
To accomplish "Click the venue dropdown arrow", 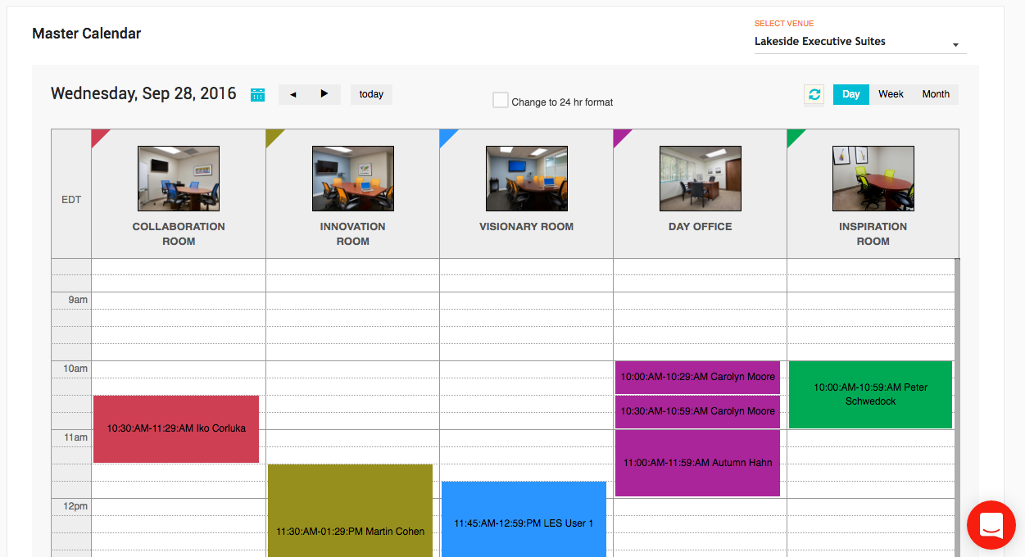I will click(x=955, y=46).
